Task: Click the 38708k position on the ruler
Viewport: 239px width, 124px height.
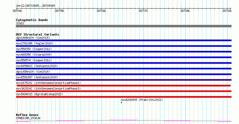Action: 185,11
